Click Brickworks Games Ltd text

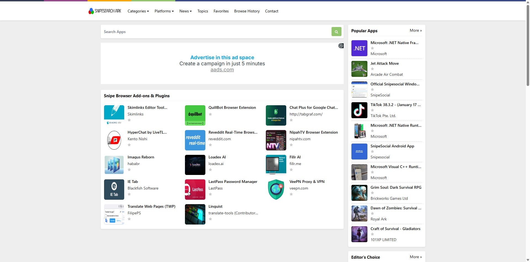point(389,198)
